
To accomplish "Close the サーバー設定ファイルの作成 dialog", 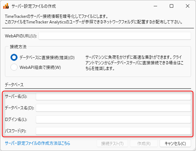I will (x=188, y=6).
